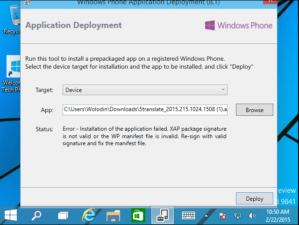Viewport: 299px width, 225px height.
Task: Click the Action Center flag icon
Action: click(x=223, y=216)
